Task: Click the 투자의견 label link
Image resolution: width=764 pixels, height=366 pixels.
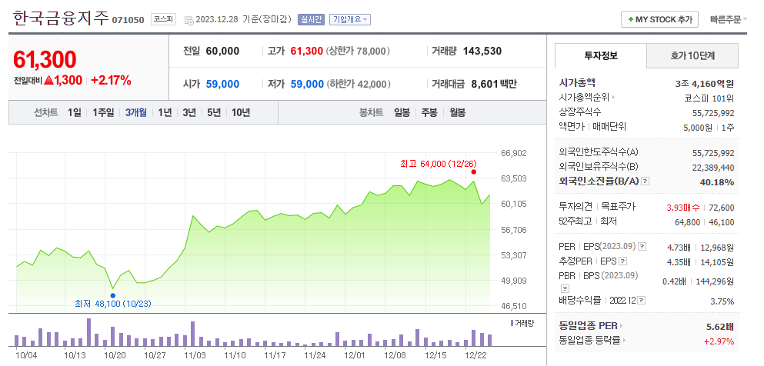Action: [576, 207]
